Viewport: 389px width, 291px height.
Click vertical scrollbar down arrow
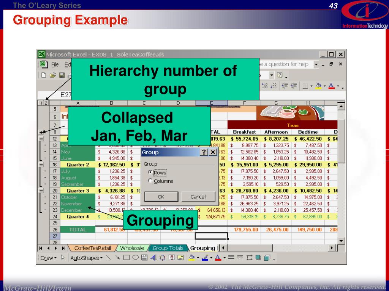(341, 241)
